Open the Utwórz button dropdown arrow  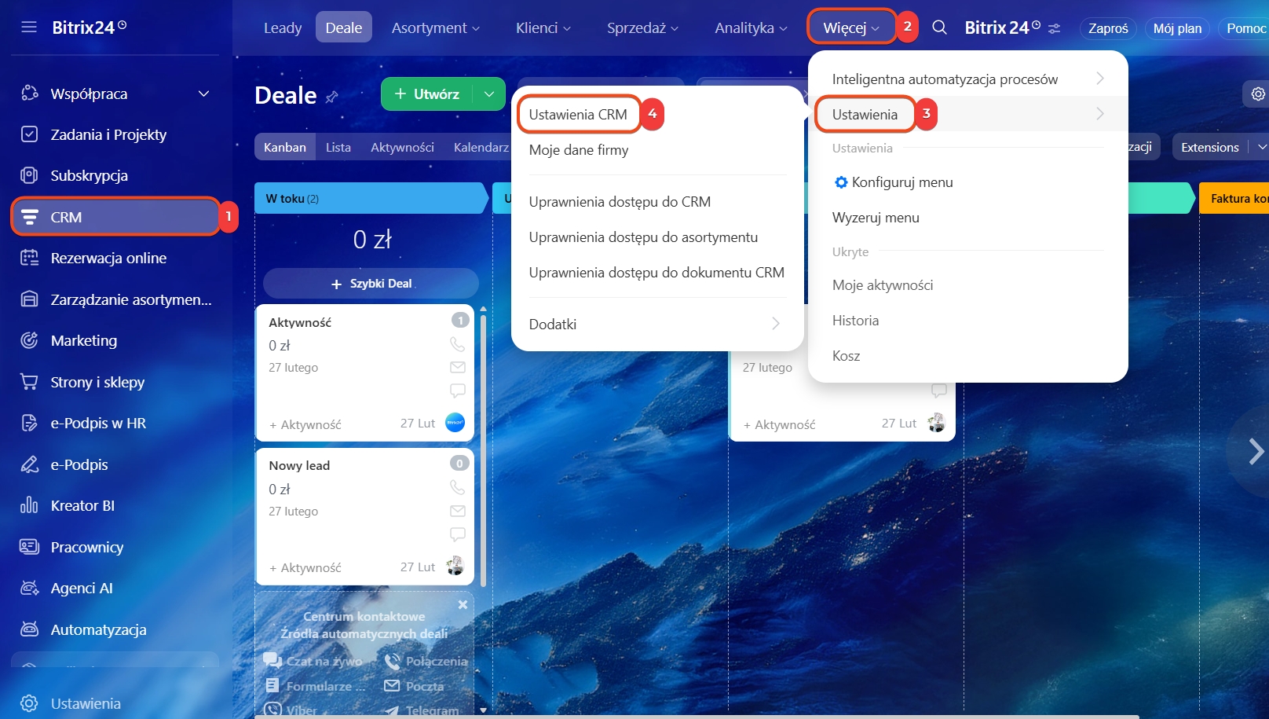pyautogui.click(x=489, y=94)
